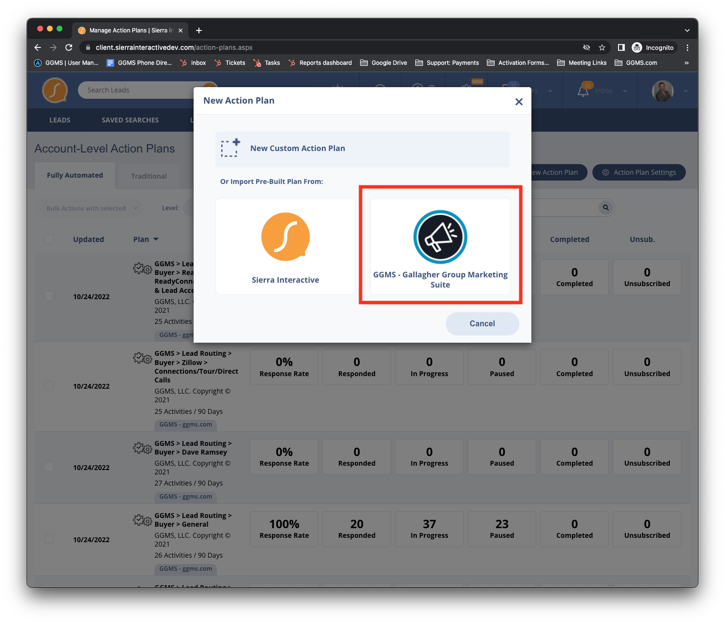Open the Tasks bookmark
This screenshot has height=623, width=725.
click(267, 63)
